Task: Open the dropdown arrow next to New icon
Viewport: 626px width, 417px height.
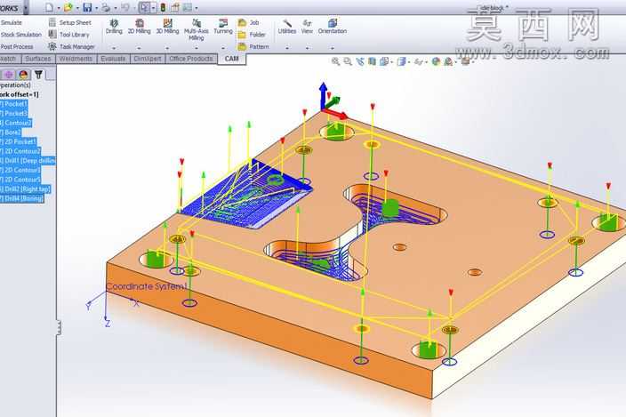Action: [59, 8]
